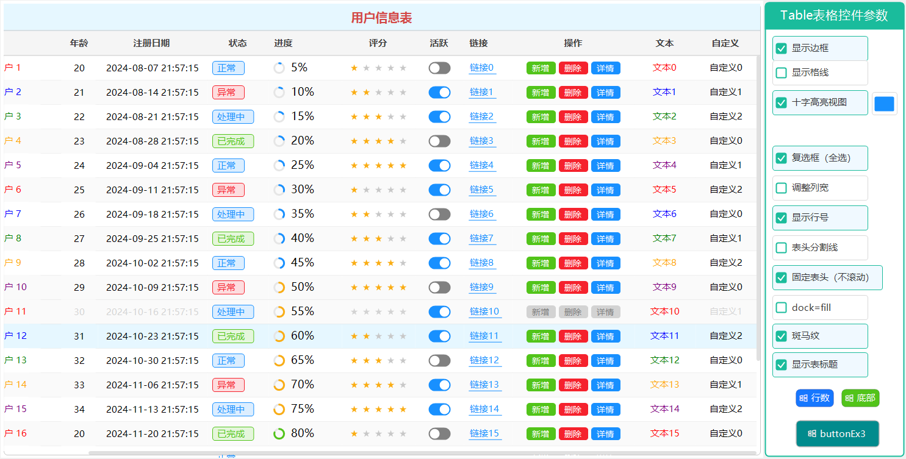
Task: Click the second star in row 户 2
Action: pos(366,92)
